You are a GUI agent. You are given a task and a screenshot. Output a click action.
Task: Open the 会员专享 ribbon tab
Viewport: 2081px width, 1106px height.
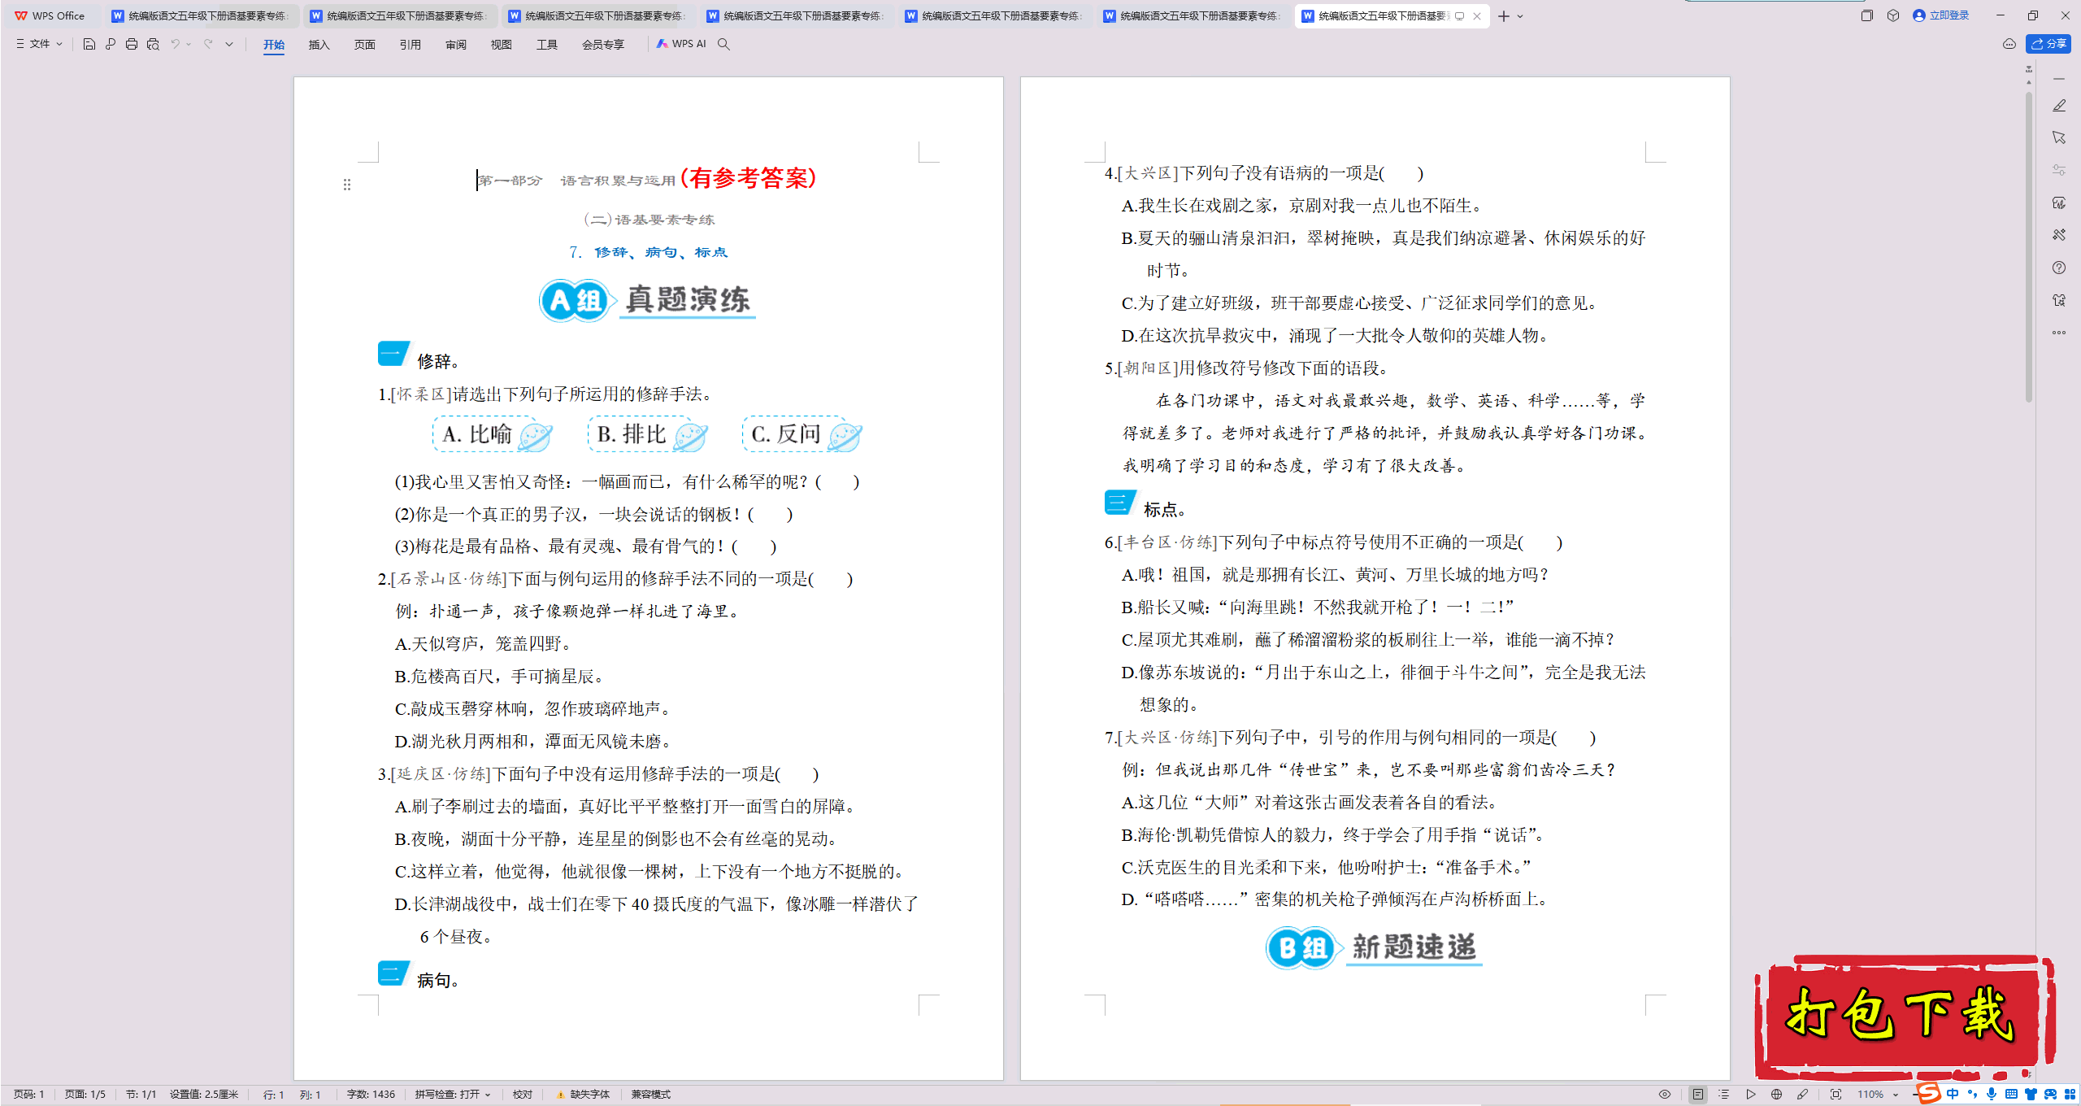click(x=603, y=45)
